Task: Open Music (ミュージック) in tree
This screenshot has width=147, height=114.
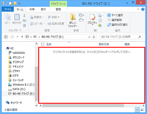Action: (16, 80)
